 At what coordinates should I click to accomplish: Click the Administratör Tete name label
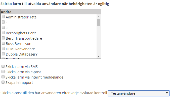(21, 17)
